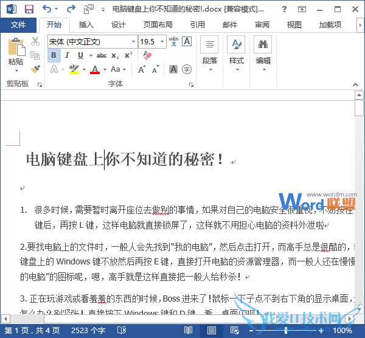Switch to the 引用 References tab
This screenshot has height=338, width=365.
(197, 24)
